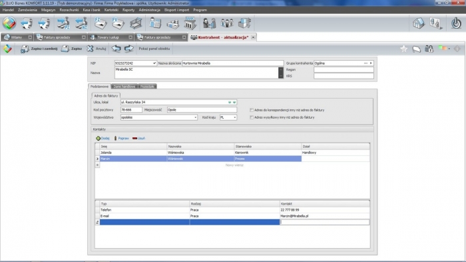This screenshot has height=262, width=466.
Task: Open the FV sales invoice icon
Action: pos(118,23)
